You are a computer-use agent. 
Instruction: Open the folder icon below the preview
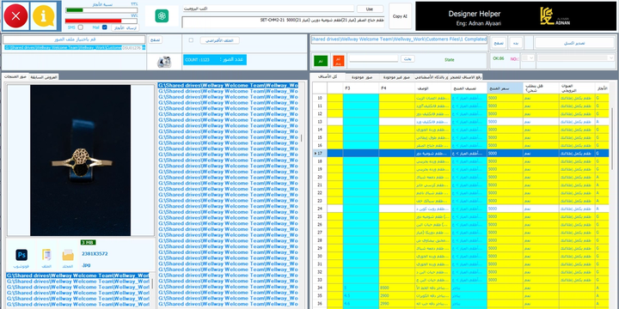point(68,256)
